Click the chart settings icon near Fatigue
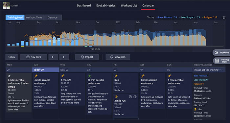The width and height of the screenshot is (230, 123). [224, 18]
